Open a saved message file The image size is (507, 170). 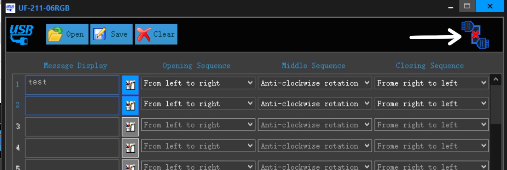[67, 34]
